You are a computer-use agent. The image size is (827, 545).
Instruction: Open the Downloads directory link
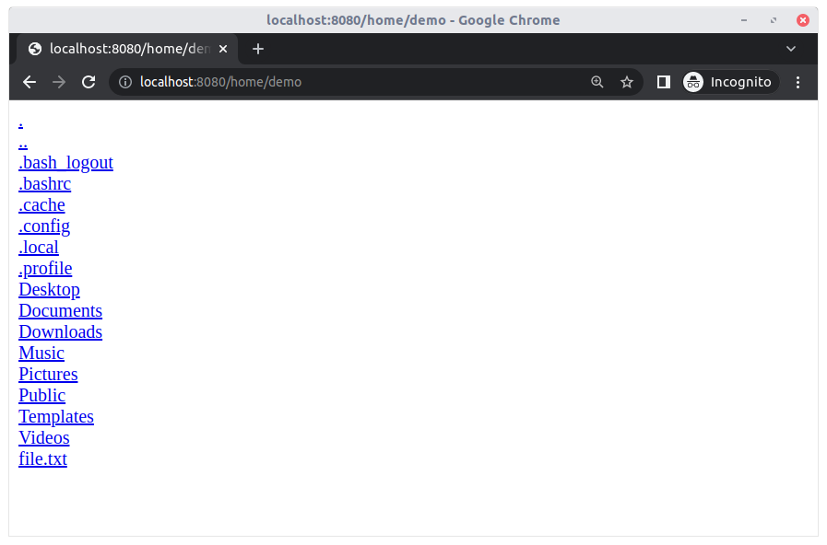point(60,331)
